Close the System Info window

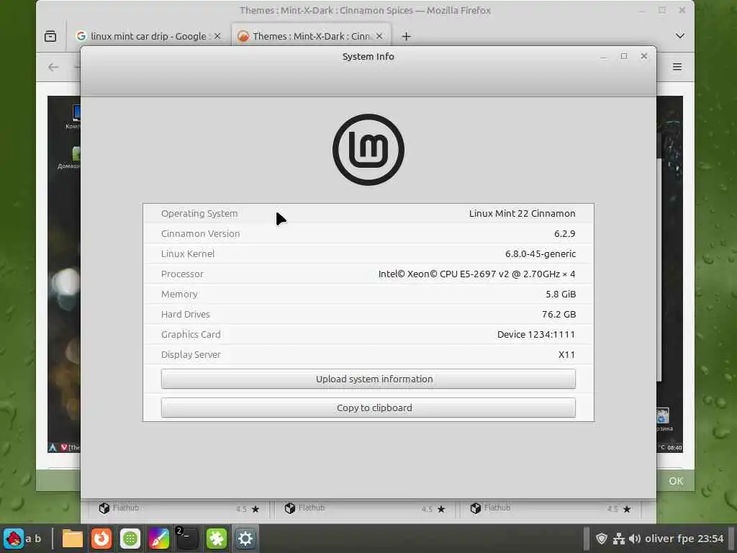pos(644,56)
